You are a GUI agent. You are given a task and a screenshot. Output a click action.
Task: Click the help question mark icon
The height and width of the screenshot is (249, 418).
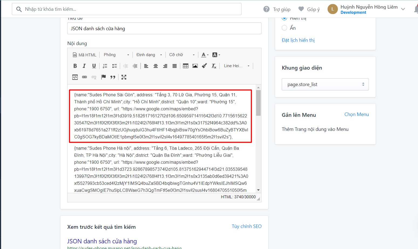(x=266, y=9)
